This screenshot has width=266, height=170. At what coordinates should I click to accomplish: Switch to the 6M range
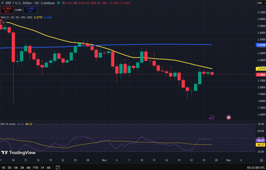click(28, 168)
